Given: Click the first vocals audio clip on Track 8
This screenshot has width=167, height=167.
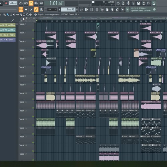Looking at the screenshot, I should pyautogui.click(x=85, y=79).
